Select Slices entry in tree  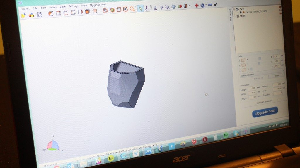243,16
